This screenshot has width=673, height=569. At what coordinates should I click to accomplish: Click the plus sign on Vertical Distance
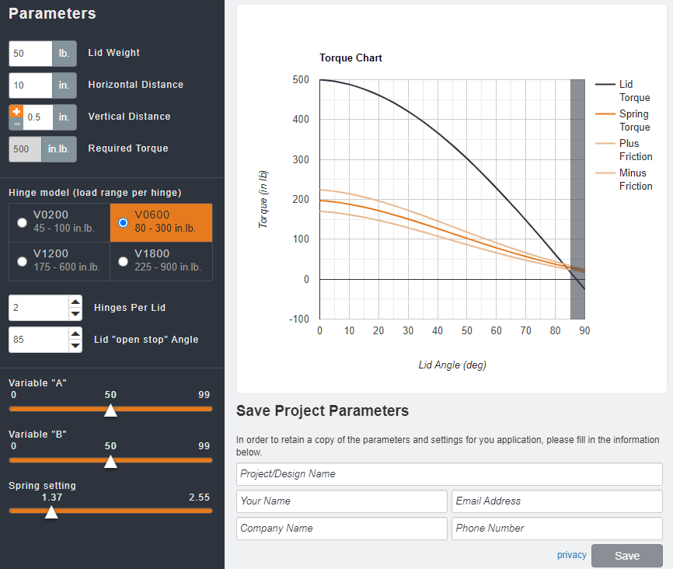pos(16,112)
